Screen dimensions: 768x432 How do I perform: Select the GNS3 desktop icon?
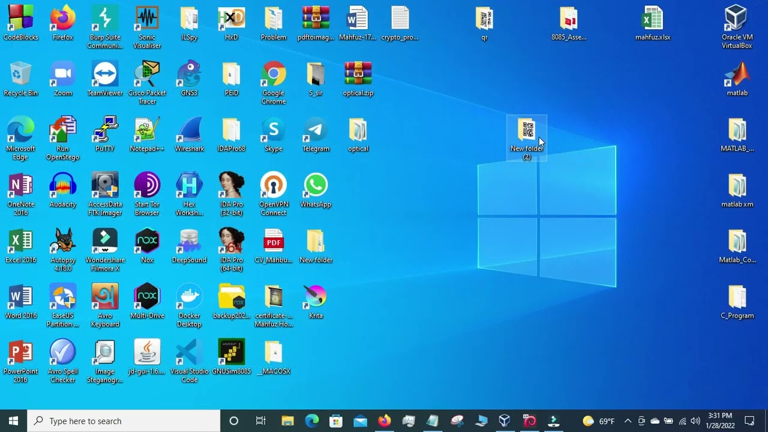(189, 75)
